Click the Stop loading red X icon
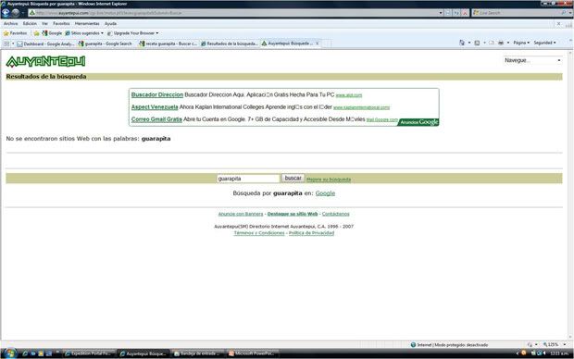574x359 pixels. [x=465, y=13]
